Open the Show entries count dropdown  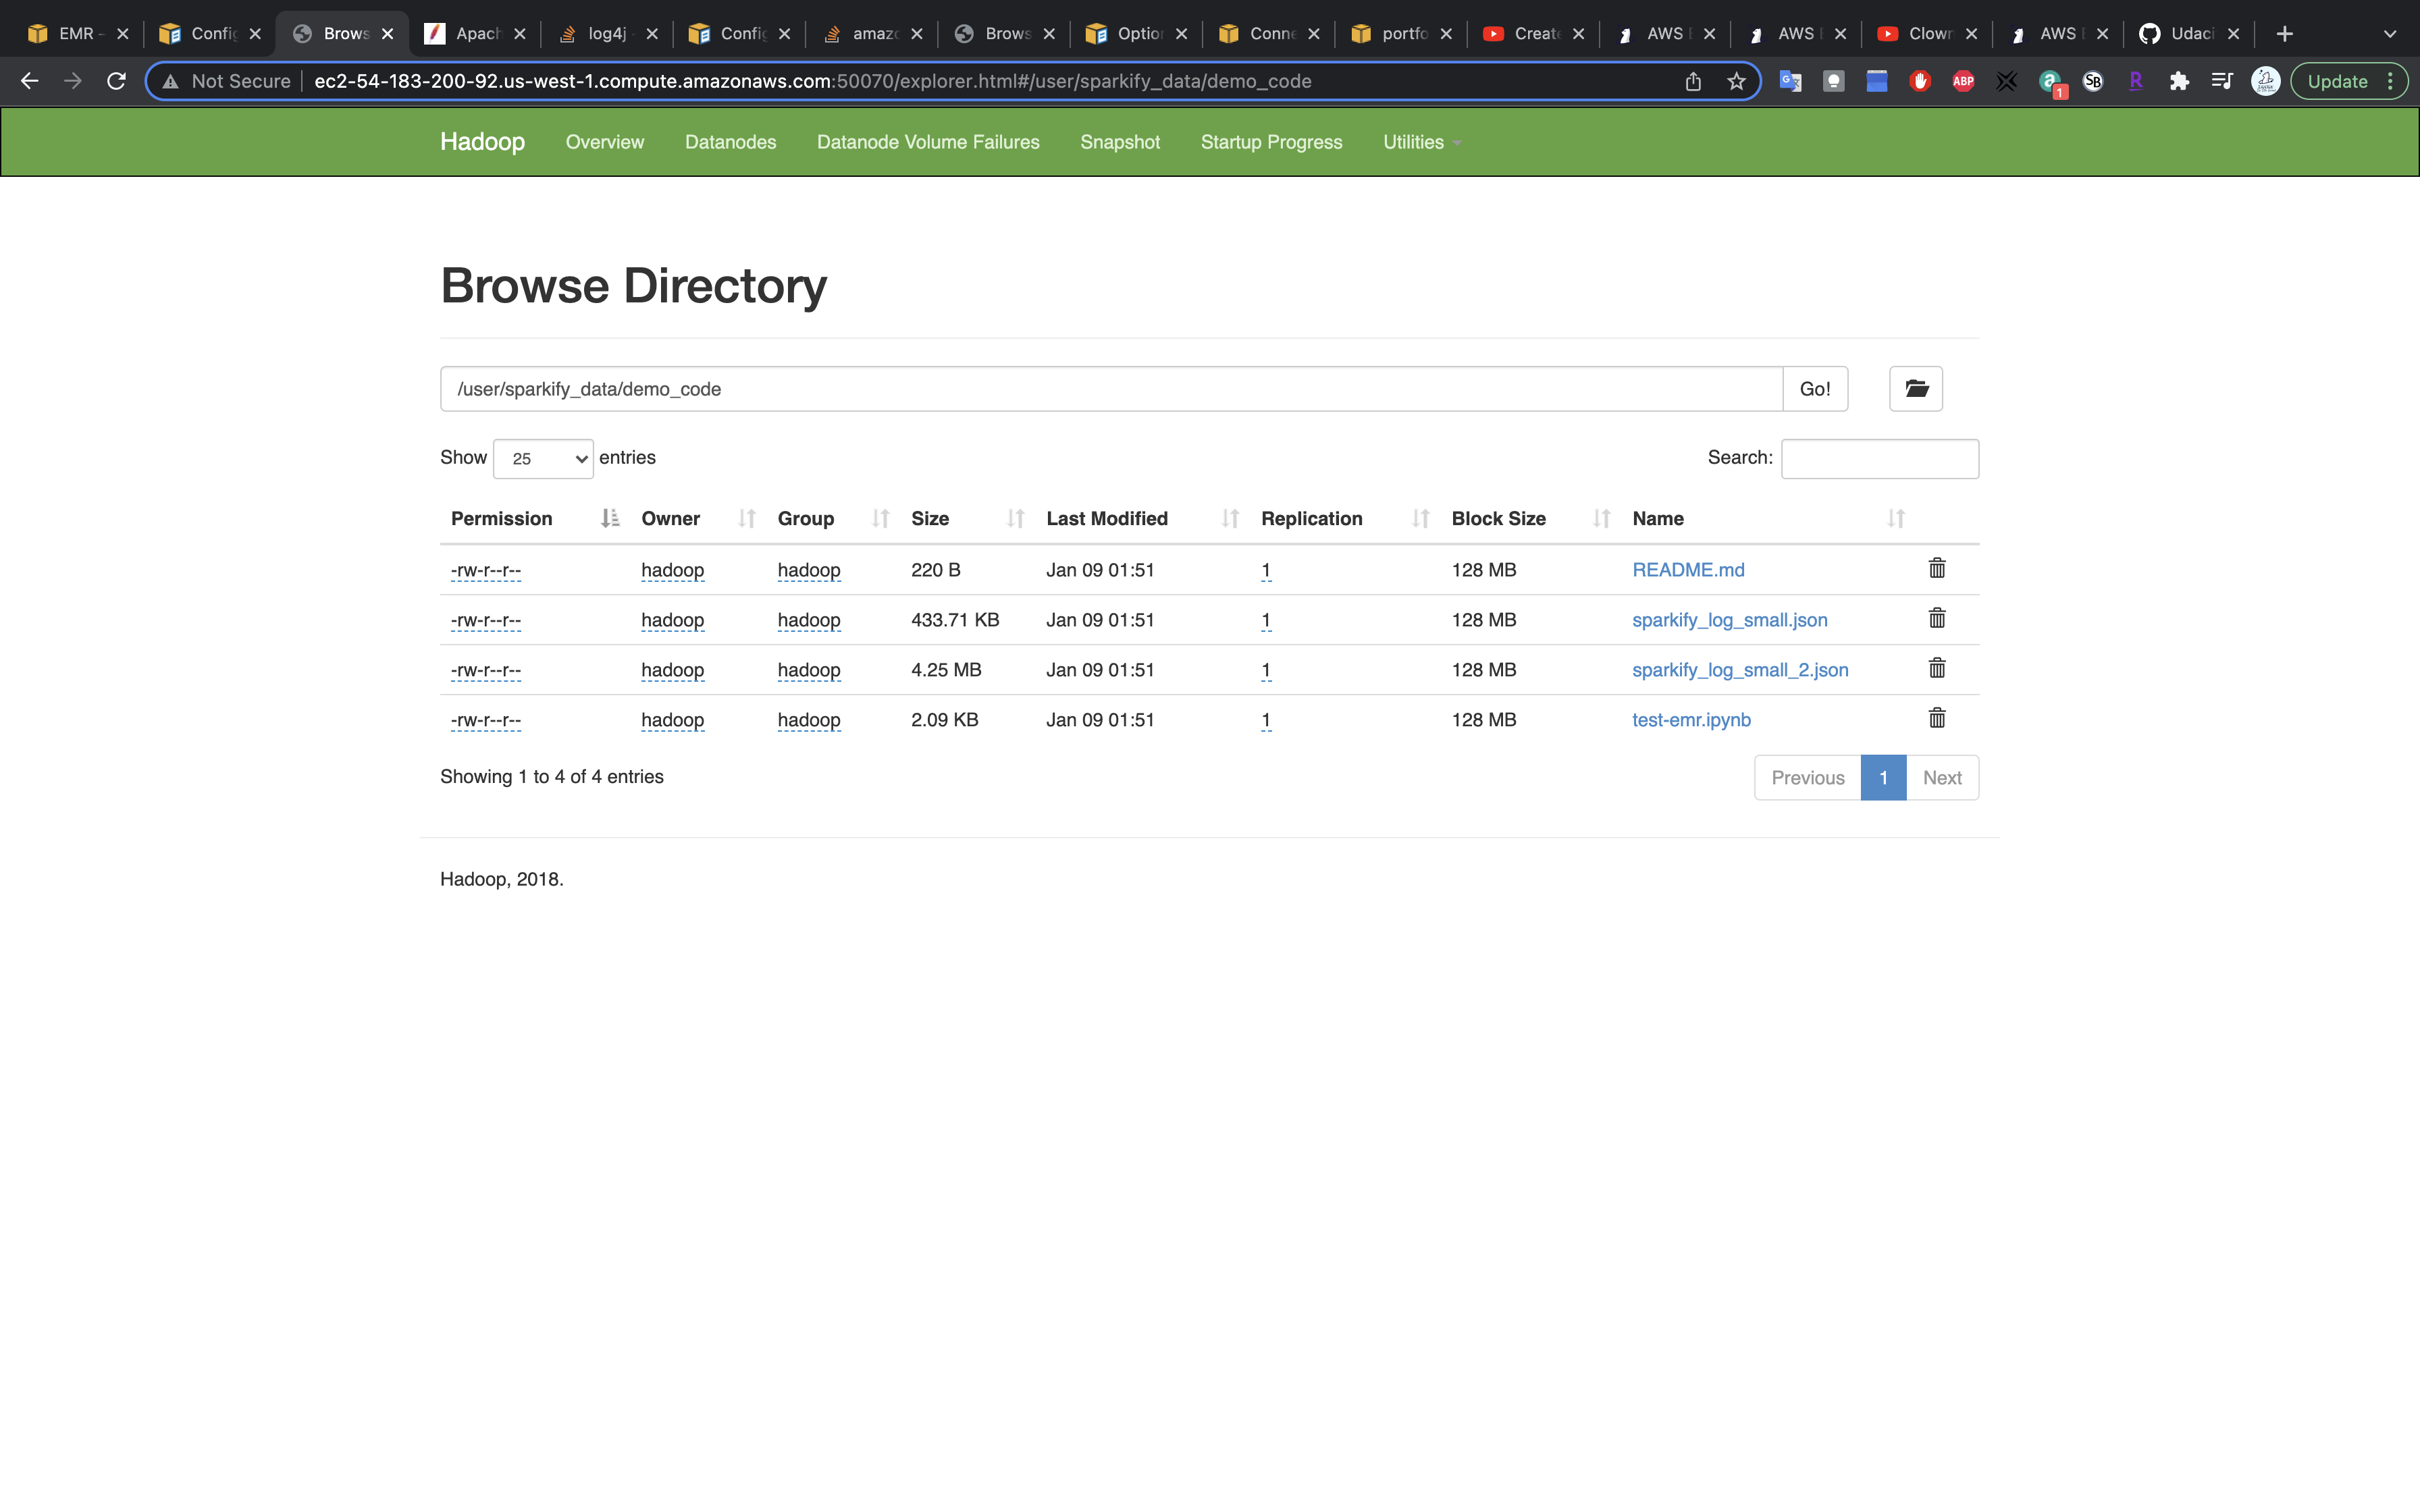543,459
